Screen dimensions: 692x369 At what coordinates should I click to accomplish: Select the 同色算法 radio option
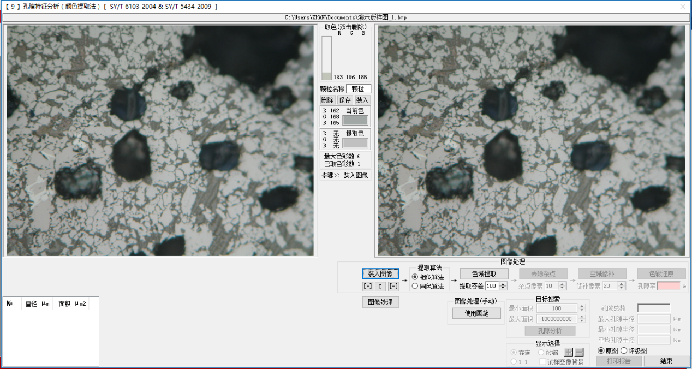[x=415, y=286]
